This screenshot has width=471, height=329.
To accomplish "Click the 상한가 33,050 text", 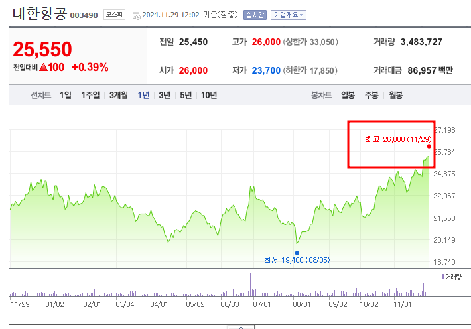I will click(x=310, y=42).
